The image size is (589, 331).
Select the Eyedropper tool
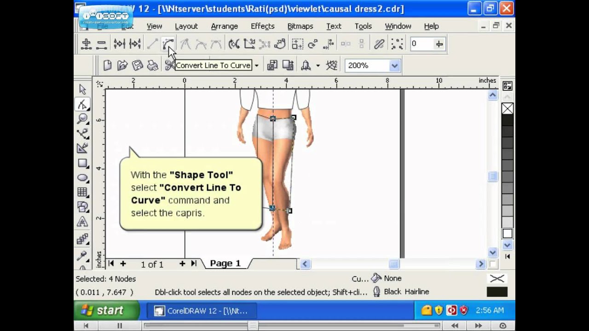pyautogui.click(x=82, y=255)
